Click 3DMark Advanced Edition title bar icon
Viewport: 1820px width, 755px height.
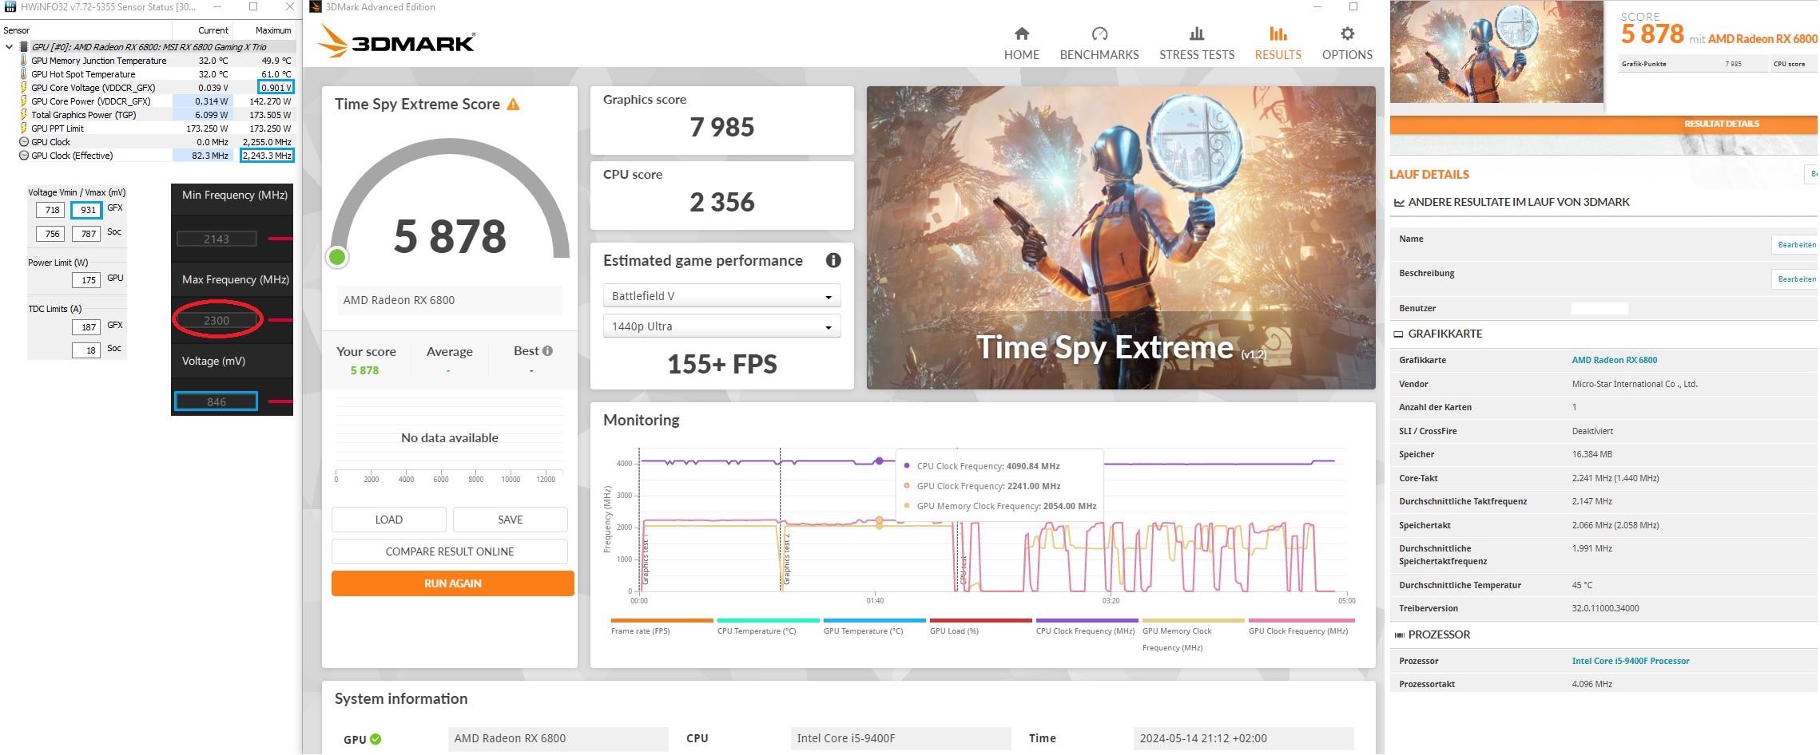tap(316, 7)
